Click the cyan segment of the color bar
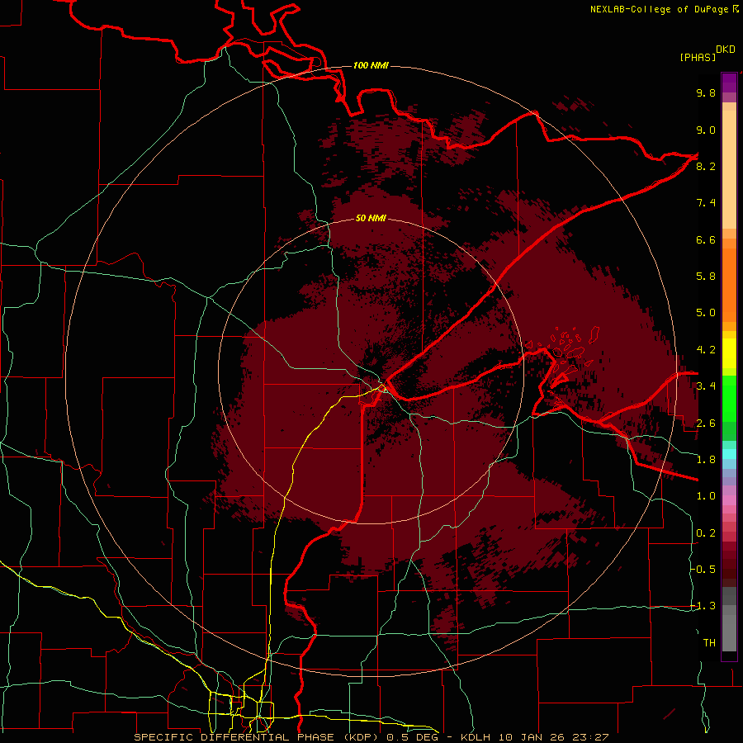 point(729,454)
